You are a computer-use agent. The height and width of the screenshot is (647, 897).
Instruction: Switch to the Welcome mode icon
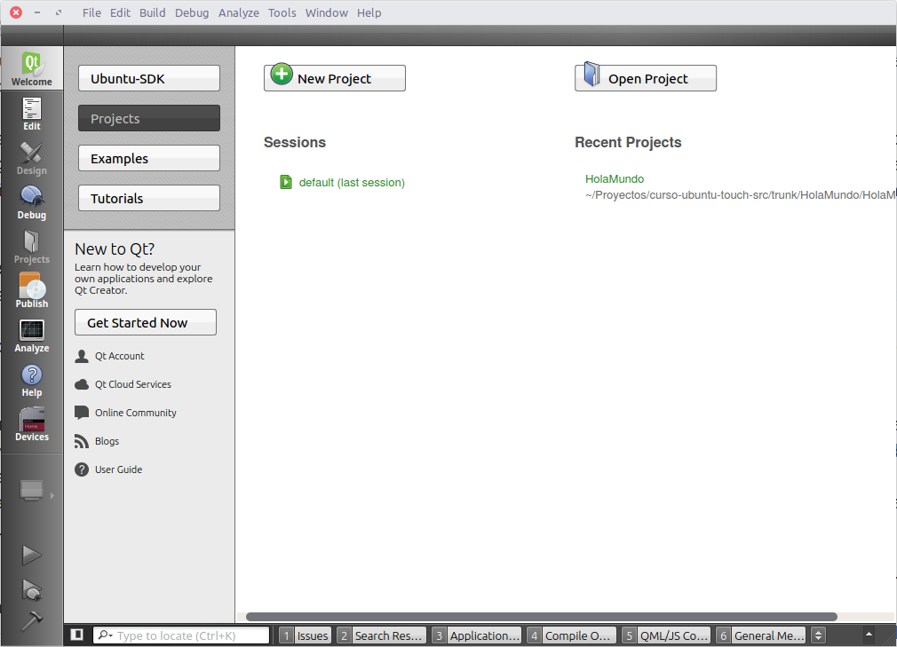[x=31, y=68]
